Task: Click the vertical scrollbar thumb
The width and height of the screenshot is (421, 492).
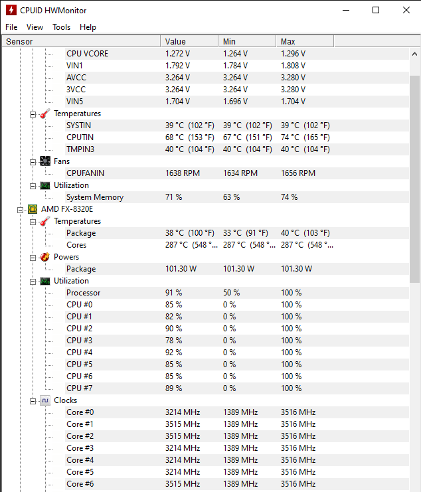Action: pos(414,179)
